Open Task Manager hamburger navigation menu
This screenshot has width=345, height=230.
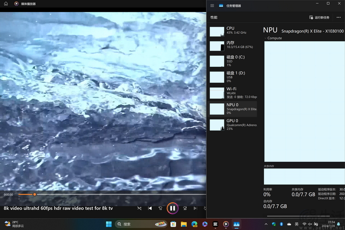pos(212,6)
